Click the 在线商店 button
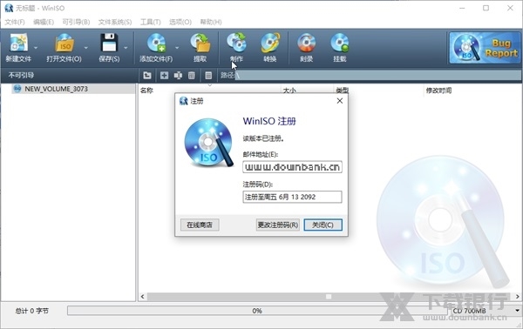The image size is (523, 329). tap(200, 225)
